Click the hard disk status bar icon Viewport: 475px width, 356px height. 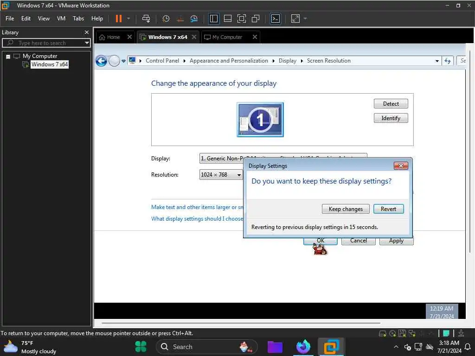[x=383, y=334]
